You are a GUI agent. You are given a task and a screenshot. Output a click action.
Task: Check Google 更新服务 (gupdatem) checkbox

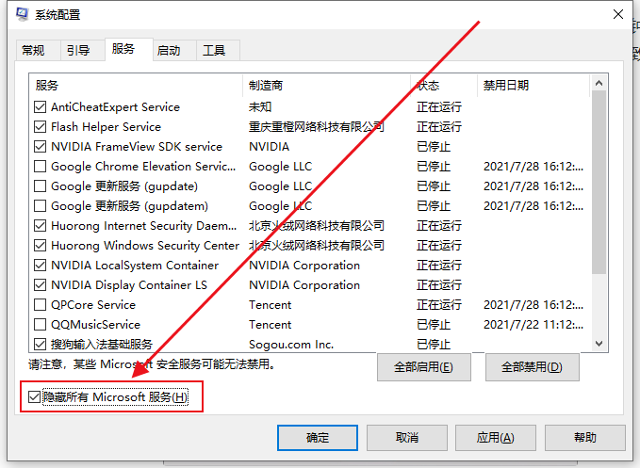point(40,206)
